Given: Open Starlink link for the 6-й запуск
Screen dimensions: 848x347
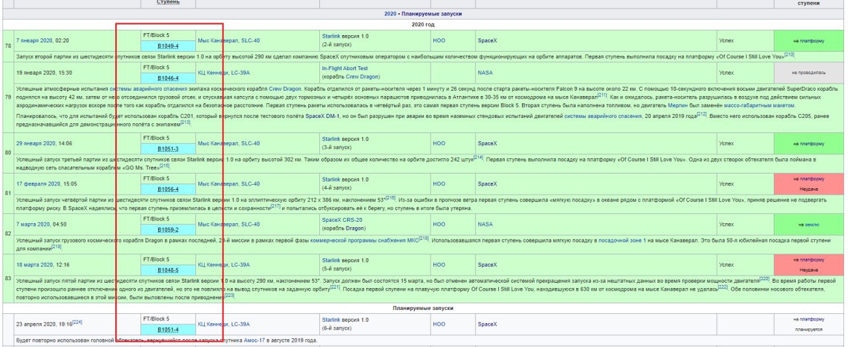Looking at the screenshot, I should pyautogui.click(x=331, y=319).
